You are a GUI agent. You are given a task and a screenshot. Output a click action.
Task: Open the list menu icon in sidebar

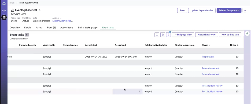pyautogui.click(x=4, y=17)
